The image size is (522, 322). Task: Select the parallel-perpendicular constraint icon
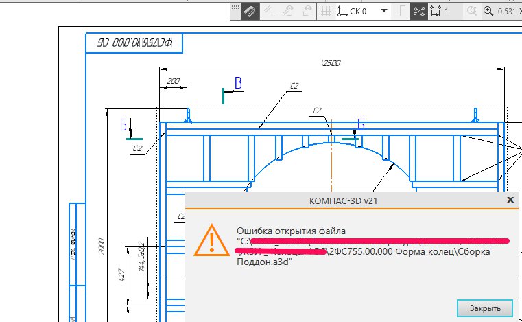[269, 12]
